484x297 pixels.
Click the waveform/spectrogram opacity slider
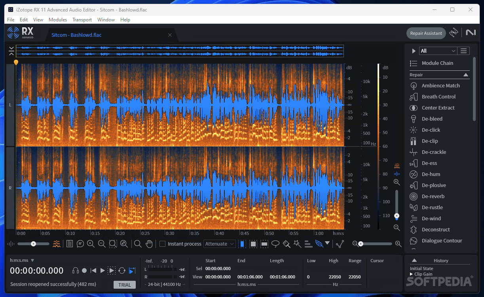pyautogui.click(x=33, y=244)
